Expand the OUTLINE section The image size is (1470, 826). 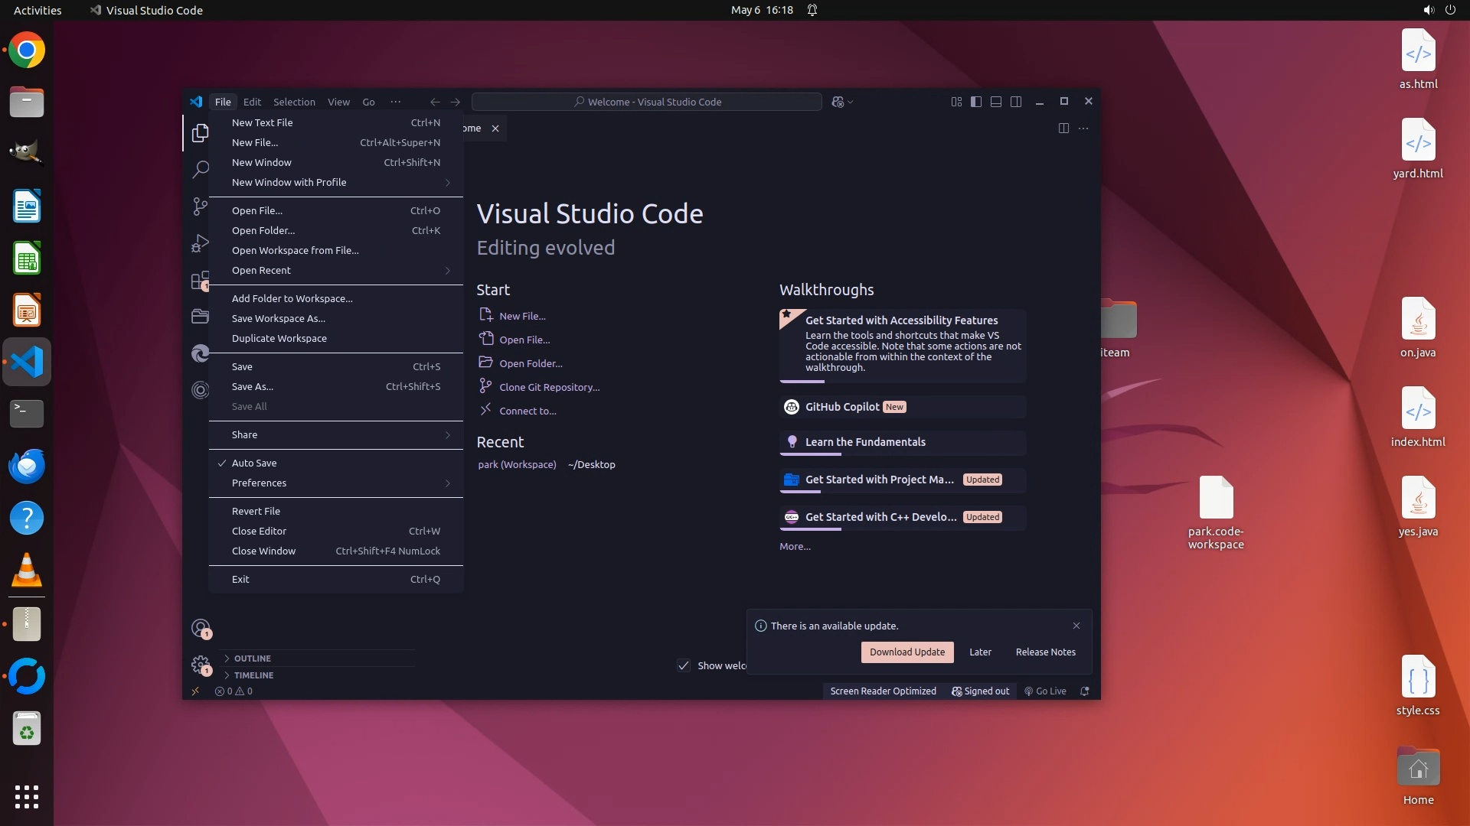(252, 659)
